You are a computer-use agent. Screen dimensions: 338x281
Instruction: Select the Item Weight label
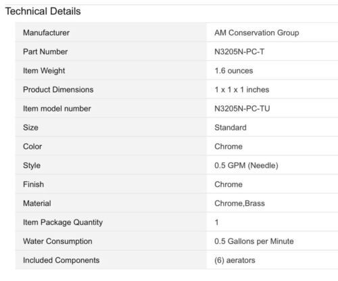(x=44, y=71)
